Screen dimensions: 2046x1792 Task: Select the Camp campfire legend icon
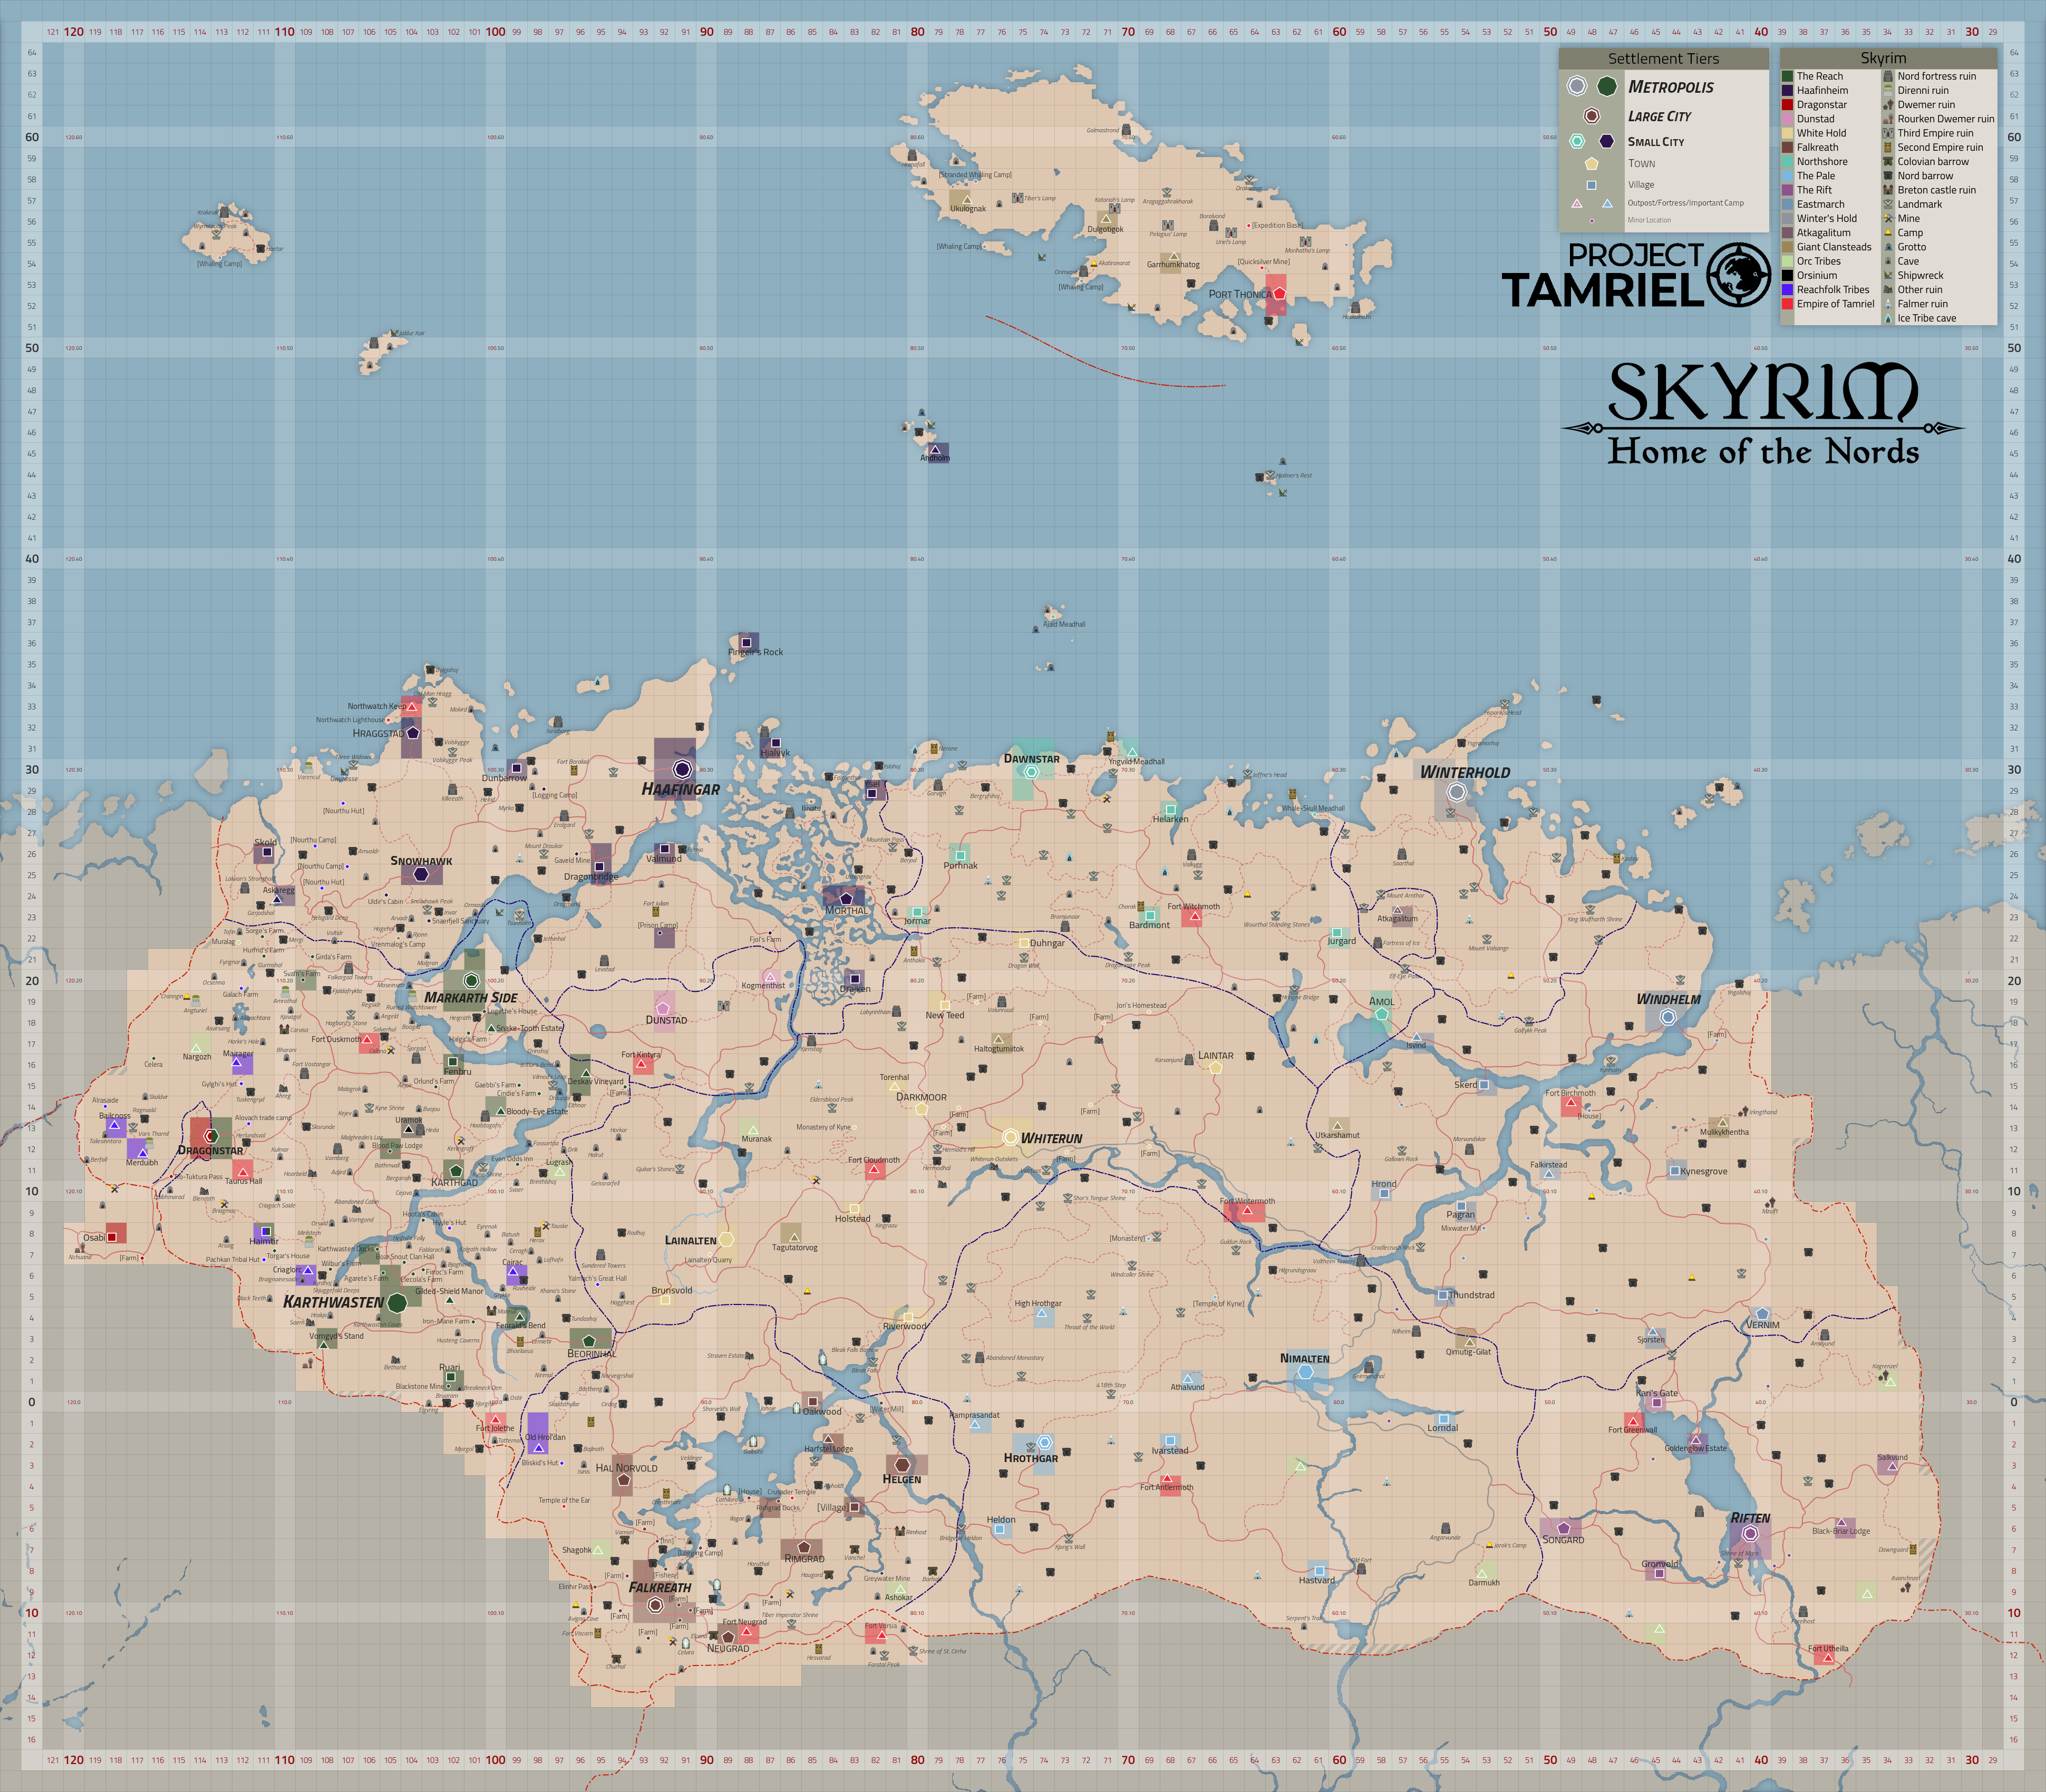tap(1888, 232)
